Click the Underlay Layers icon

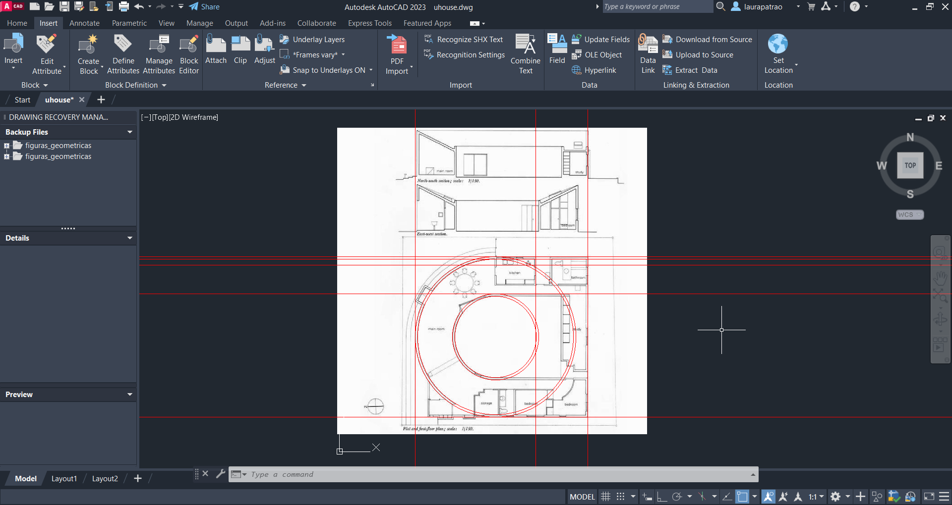pos(284,39)
